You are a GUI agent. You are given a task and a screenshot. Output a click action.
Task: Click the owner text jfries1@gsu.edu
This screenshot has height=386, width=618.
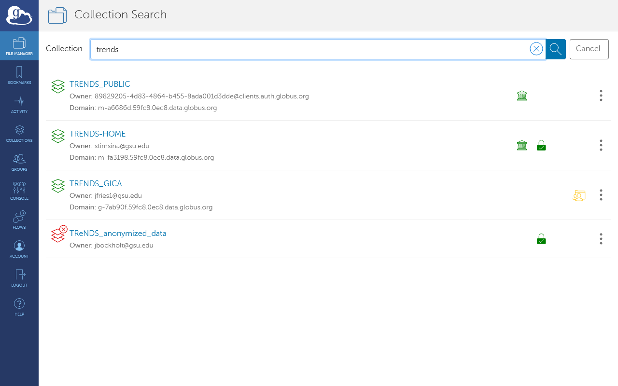[118, 195]
